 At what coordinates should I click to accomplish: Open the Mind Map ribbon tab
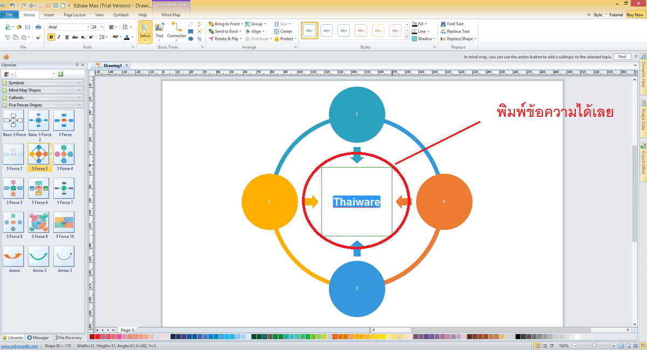point(171,15)
